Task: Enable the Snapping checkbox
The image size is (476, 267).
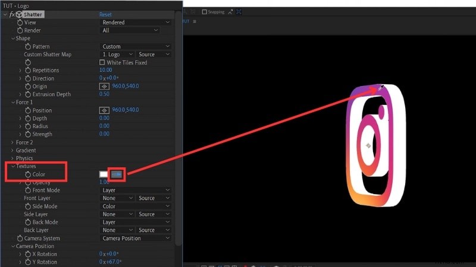Action: [x=204, y=12]
